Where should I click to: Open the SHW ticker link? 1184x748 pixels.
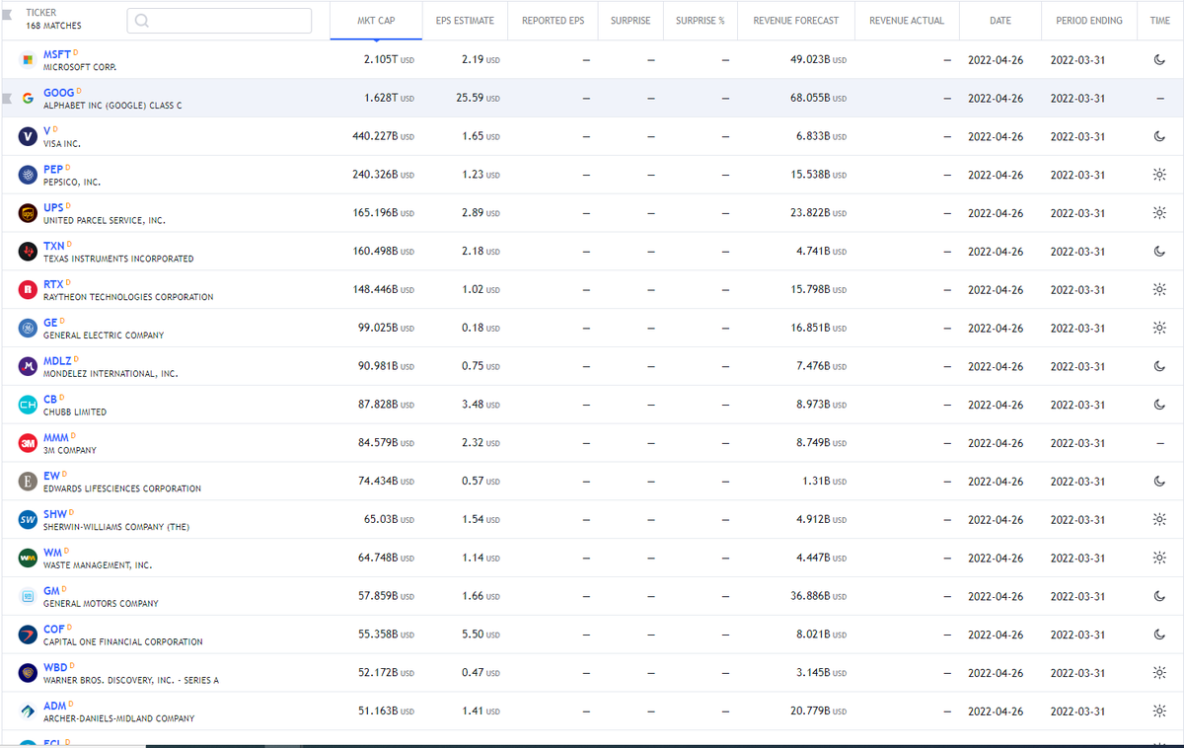(x=55, y=514)
